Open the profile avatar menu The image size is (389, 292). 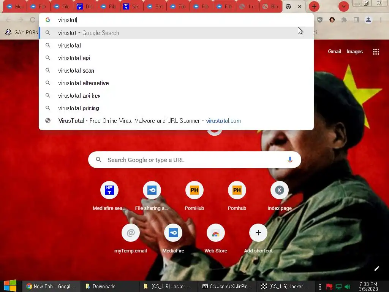pyautogui.click(x=368, y=20)
